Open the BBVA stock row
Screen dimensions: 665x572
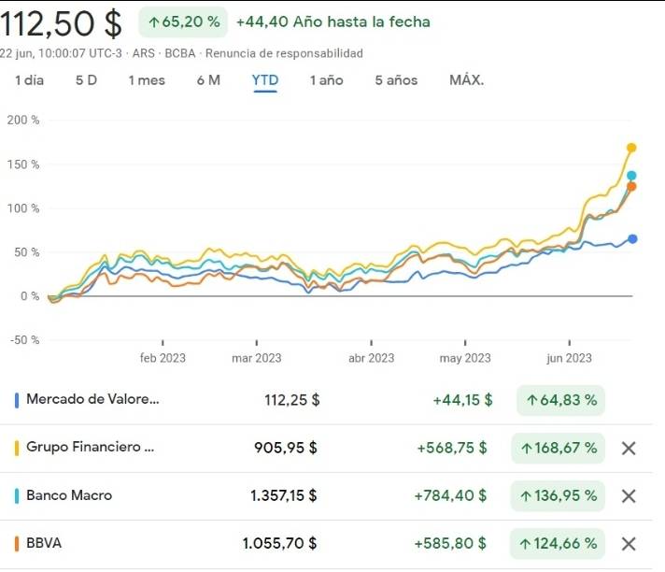pos(43,543)
